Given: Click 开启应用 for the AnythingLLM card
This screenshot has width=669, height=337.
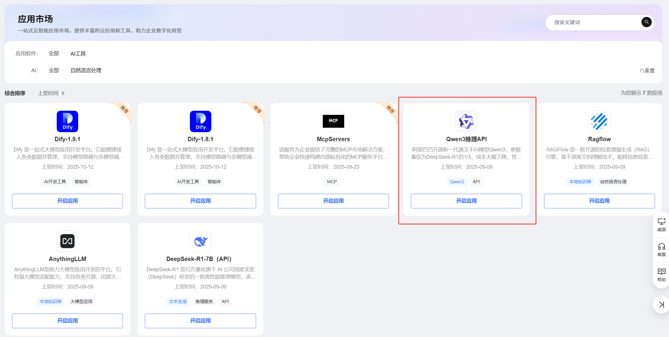Looking at the screenshot, I should tap(67, 321).
